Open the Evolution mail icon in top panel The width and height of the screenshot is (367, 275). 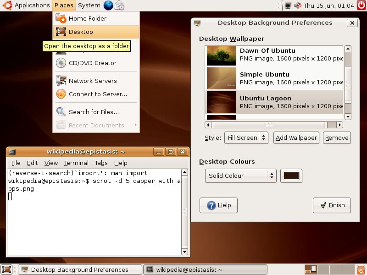tap(120, 5)
